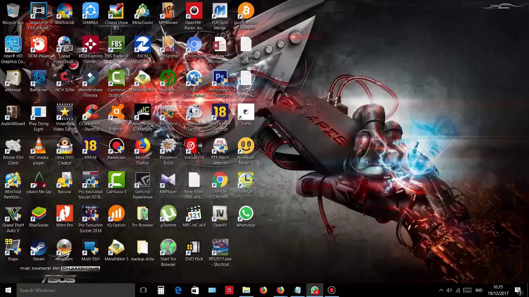Viewport: 529px width, 297px height.
Task: Launch Tor Browser desktop icon
Action: point(143,217)
